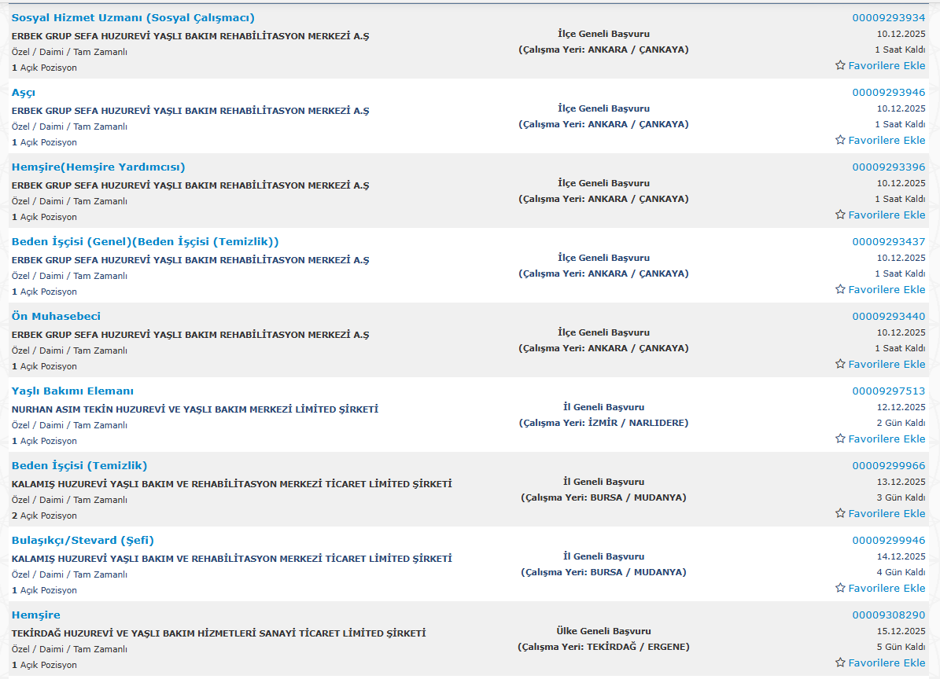The width and height of the screenshot is (940, 679).
Task: Open posting number 00009297513
Action: 888,391
